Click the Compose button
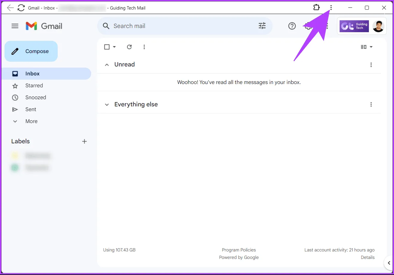The image size is (394, 275). pyautogui.click(x=31, y=51)
